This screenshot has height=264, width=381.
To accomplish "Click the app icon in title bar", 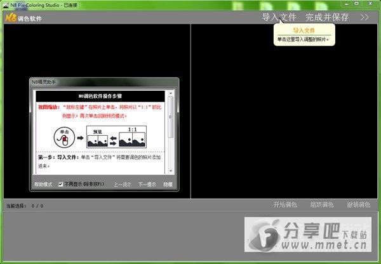I will 6,5.
